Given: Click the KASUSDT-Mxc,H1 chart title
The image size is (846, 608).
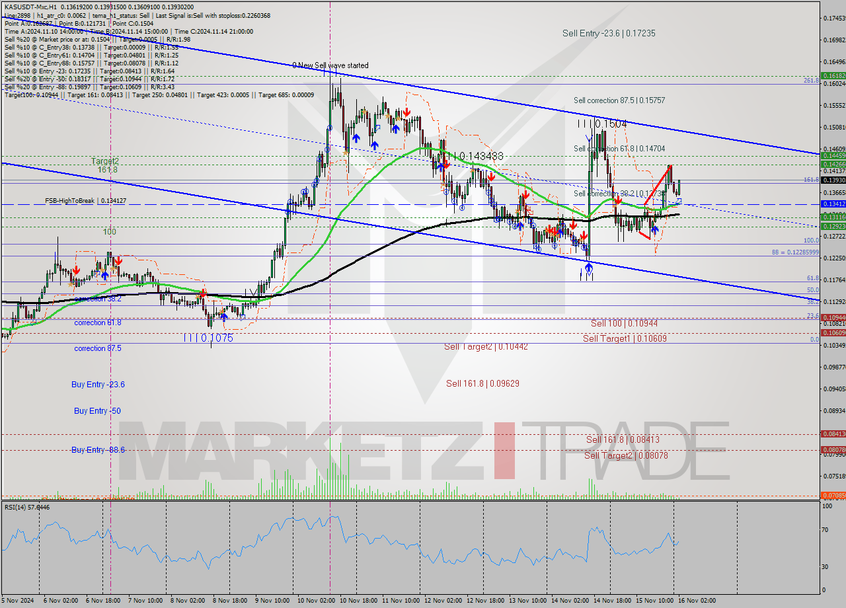Looking at the screenshot, I should 29,7.
